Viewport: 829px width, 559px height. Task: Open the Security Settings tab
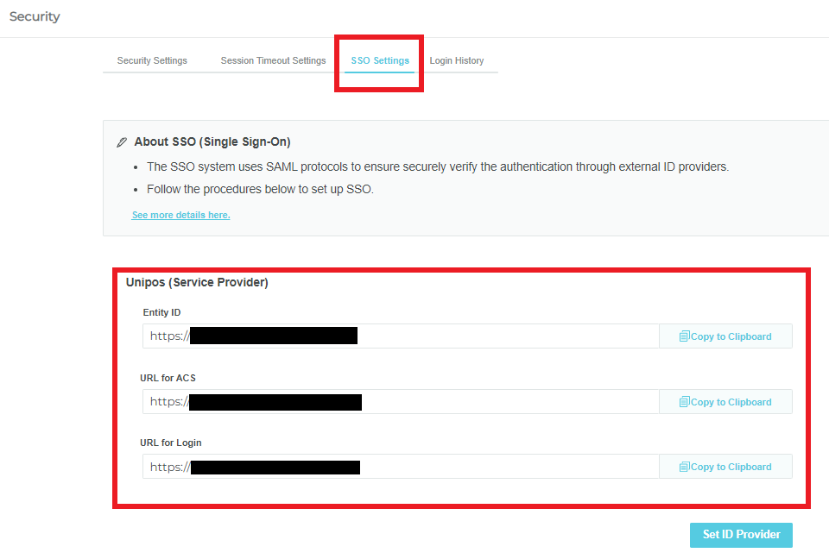pyautogui.click(x=152, y=60)
